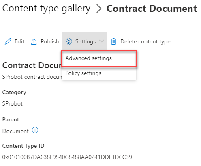The height and width of the screenshot is (166, 201).
Task: Click the SProbot contract description text
Action: tap(32, 77)
